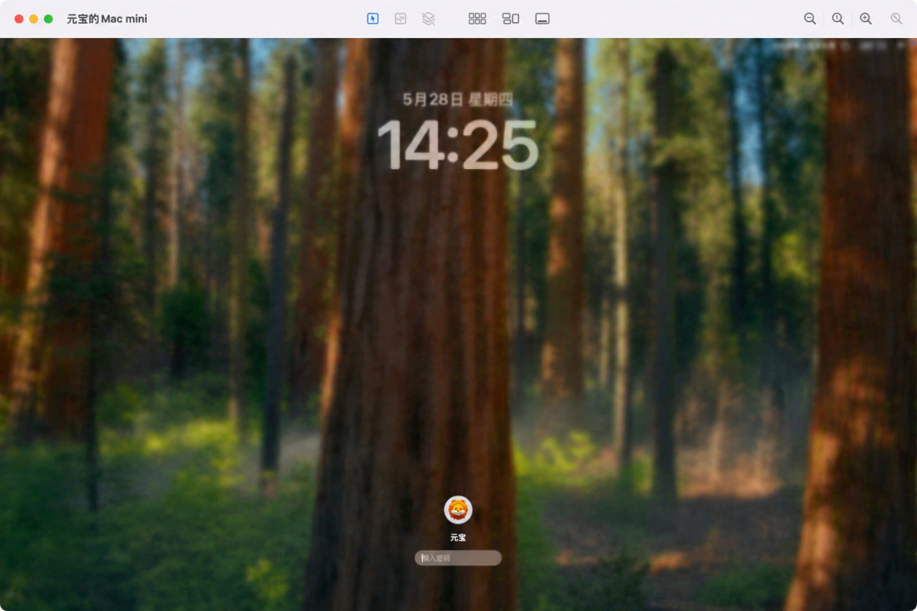Close the 元宝的Mac mini window

19,19
